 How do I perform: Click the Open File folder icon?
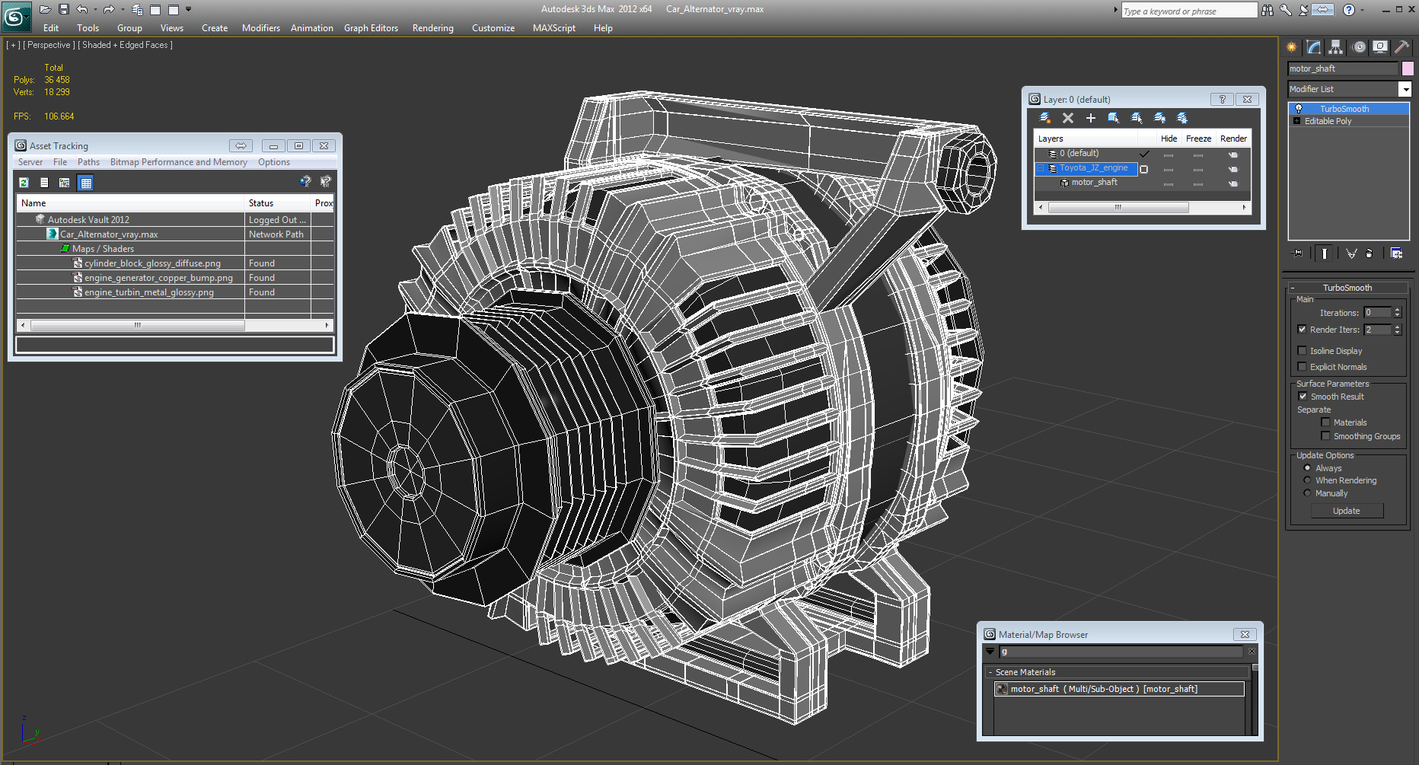tap(46, 10)
